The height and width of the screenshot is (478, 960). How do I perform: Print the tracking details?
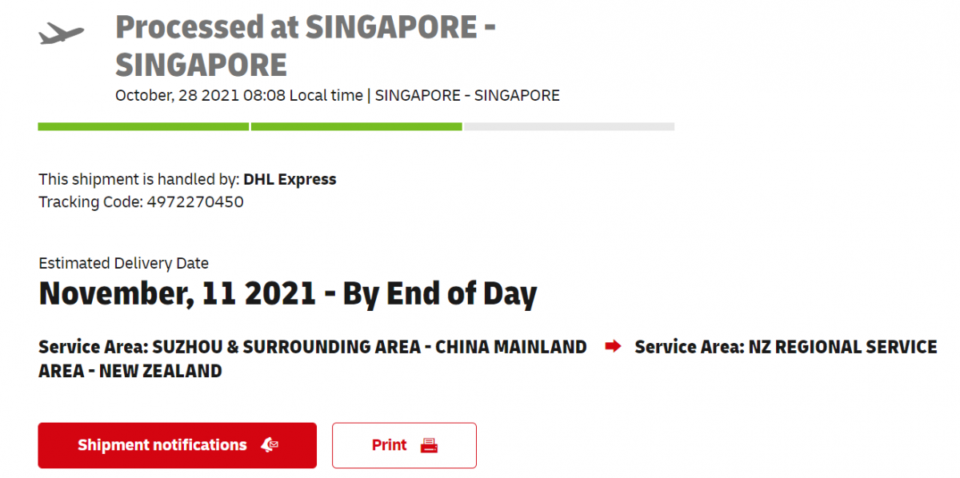pos(404,445)
